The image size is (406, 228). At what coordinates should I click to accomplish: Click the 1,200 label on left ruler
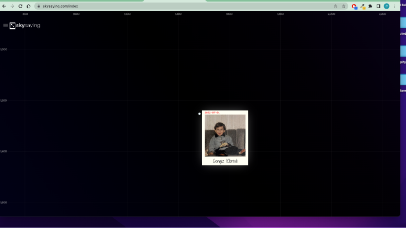click(4, 100)
